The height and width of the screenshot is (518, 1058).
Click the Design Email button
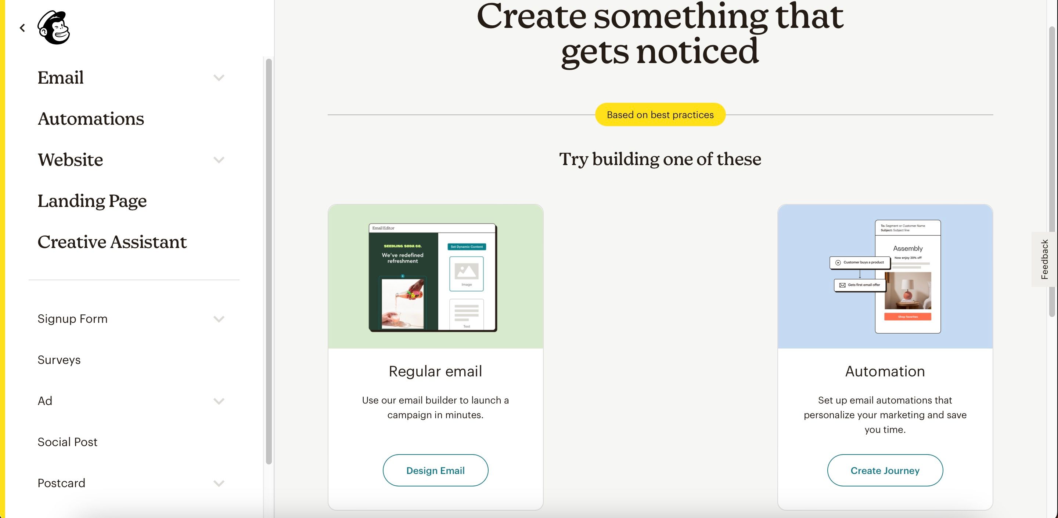click(435, 470)
